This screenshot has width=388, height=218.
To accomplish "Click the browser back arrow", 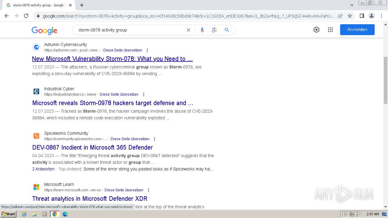I will click(x=7, y=16).
